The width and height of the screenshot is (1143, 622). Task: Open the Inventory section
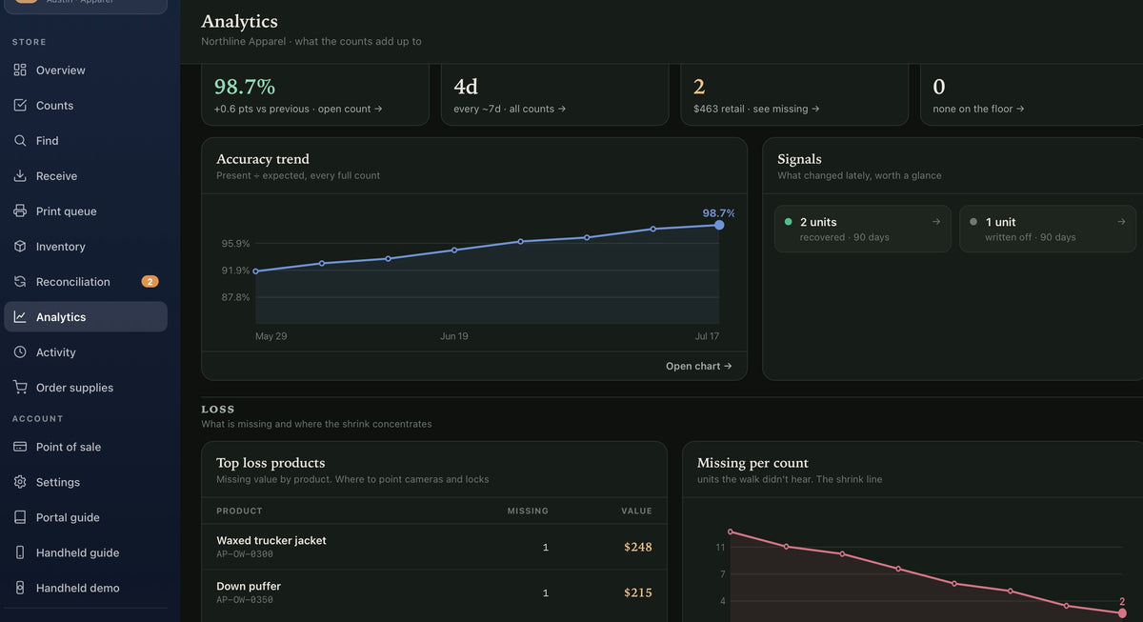click(86, 247)
